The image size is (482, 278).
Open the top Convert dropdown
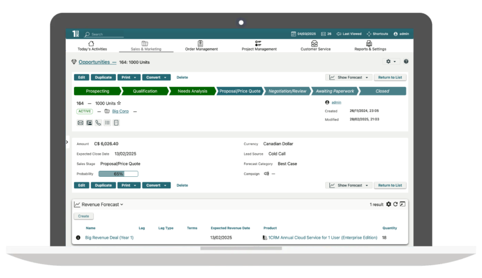[x=156, y=77]
